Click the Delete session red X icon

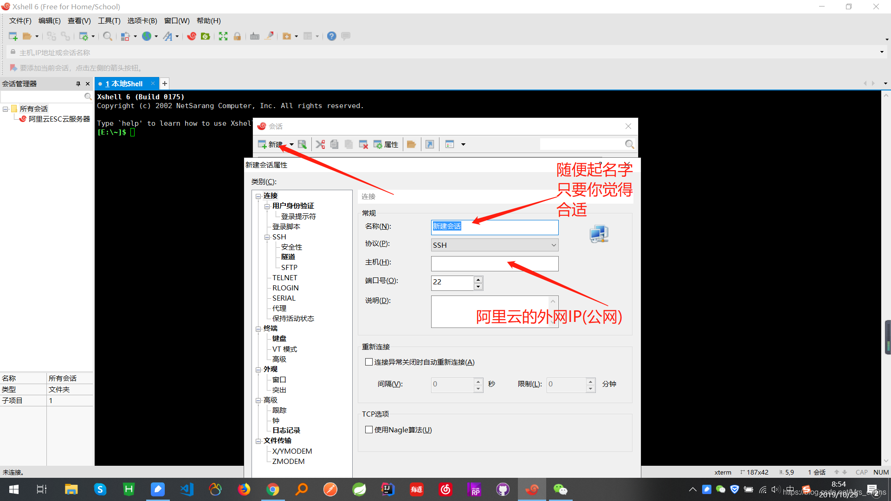363,144
